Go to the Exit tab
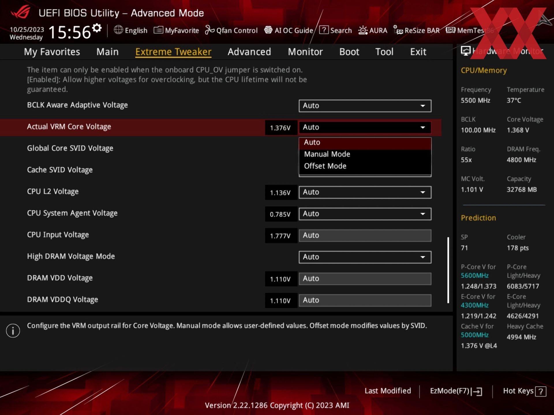The height and width of the screenshot is (415, 554). 418,52
